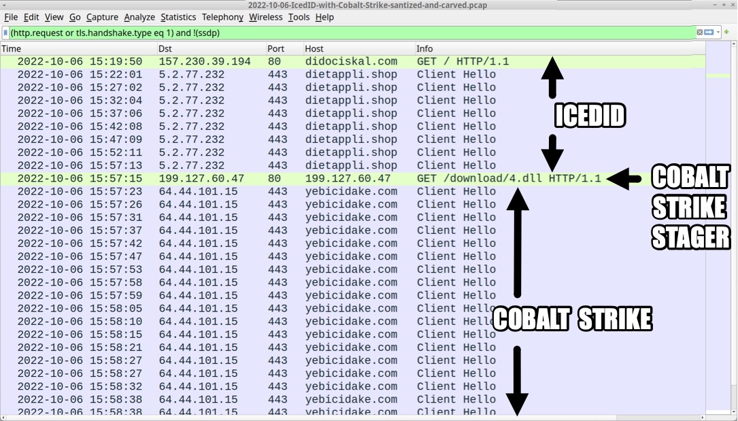Select the dietappli.shop packet at 15:37:06
738x421 pixels.
[352, 114]
